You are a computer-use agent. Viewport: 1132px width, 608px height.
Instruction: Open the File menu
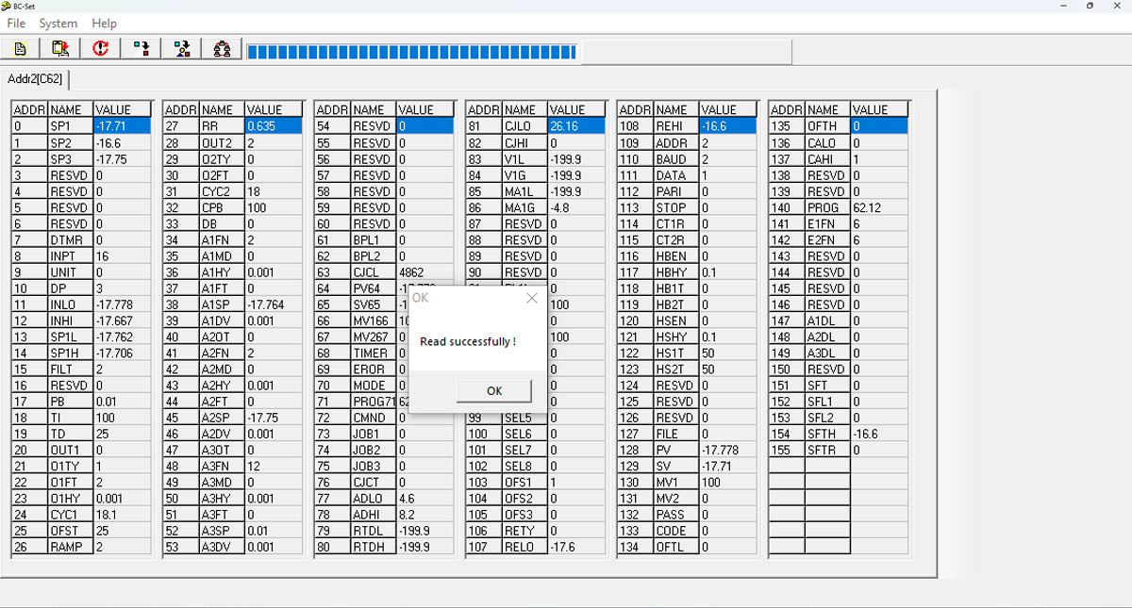point(16,23)
